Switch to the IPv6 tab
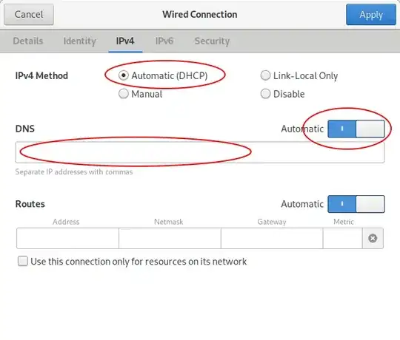 [164, 41]
